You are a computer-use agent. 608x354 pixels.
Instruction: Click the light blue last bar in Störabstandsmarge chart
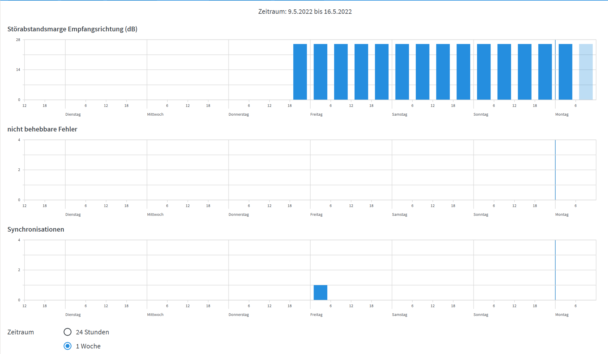point(586,72)
